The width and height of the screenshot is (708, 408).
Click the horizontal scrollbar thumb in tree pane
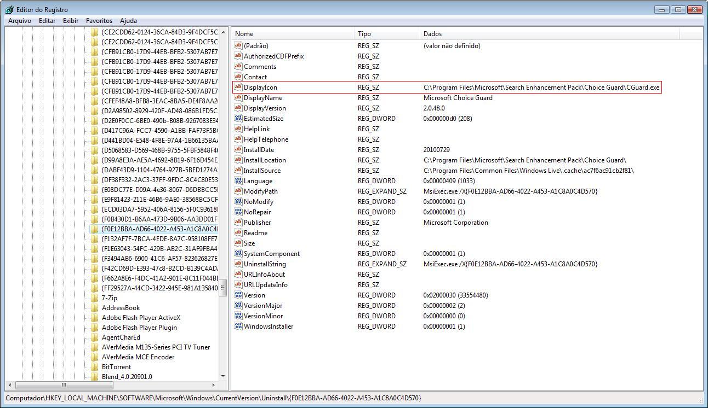64,385
